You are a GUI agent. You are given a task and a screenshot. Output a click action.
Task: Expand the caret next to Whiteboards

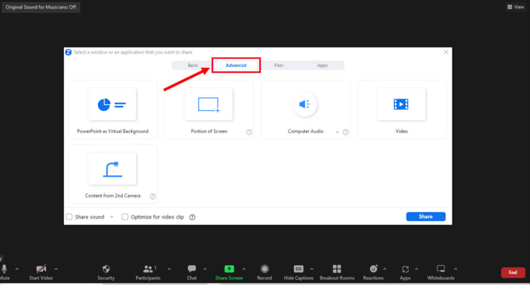pos(455,269)
